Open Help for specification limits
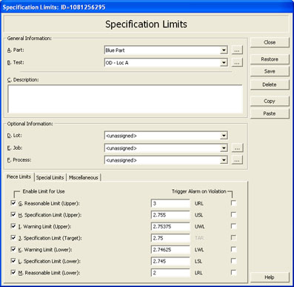Image resolution: width=294 pixels, height=287 pixels. pos(270,277)
